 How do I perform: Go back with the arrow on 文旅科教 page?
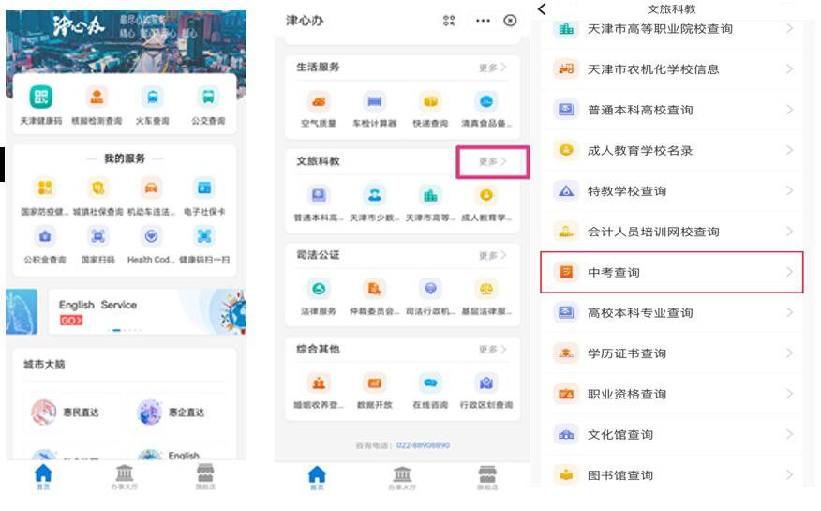tap(543, 8)
